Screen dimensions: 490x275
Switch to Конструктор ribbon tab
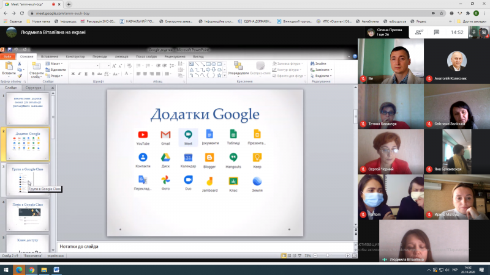pos(75,56)
